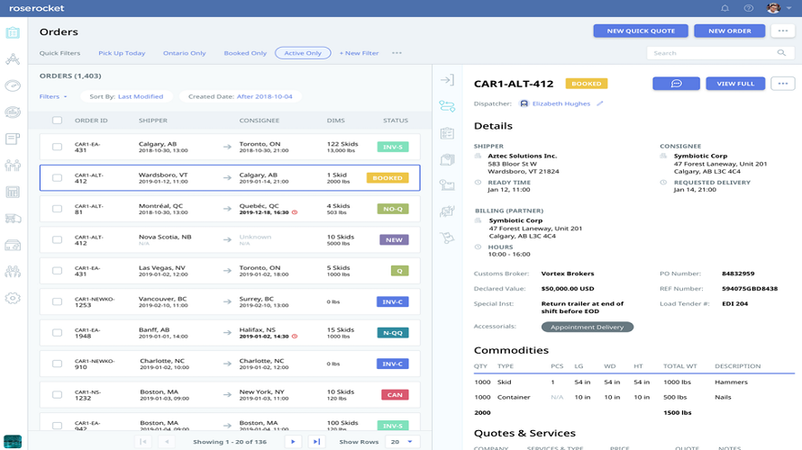802x450 pixels.
Task: Check the box for Vancouver, BC order
Action: [58, 301]
